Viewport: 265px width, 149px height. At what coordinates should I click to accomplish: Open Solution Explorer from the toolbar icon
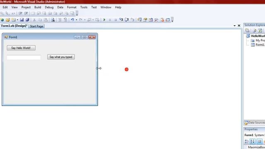pyautogui.click(x=140, y=20)
